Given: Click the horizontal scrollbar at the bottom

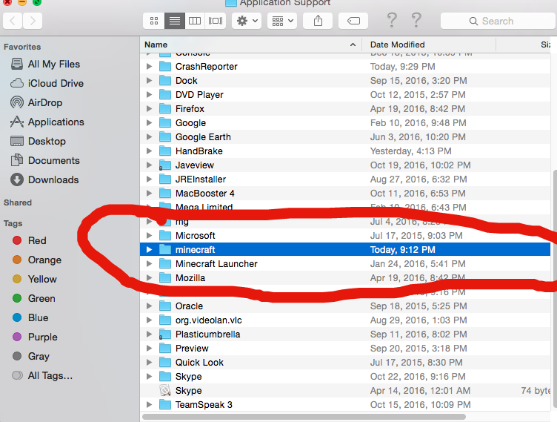Looking at the screenshot, I should [304, 416].
